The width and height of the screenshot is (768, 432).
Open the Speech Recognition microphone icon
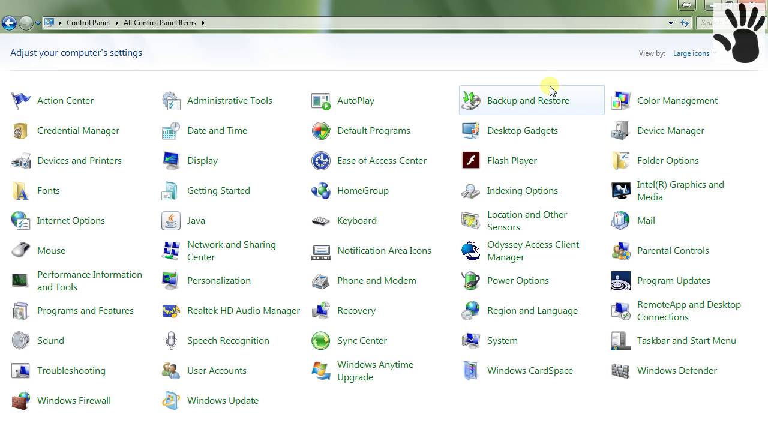point(171,341)
